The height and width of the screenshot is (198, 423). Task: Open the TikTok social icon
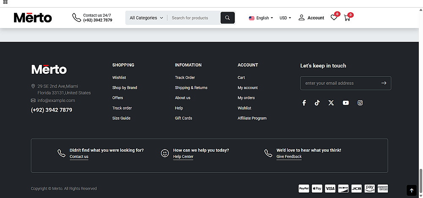pyautogui.click(x=317, y=103)
